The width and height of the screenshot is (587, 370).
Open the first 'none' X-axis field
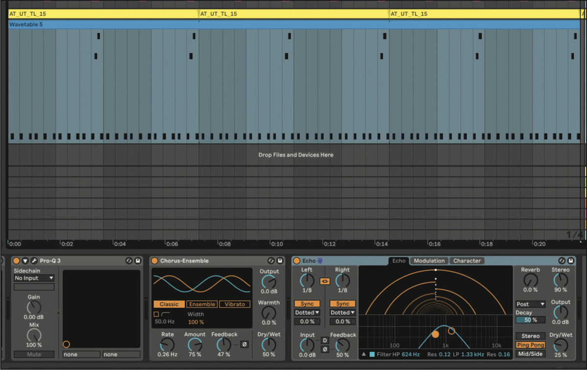tap(81, 354)
